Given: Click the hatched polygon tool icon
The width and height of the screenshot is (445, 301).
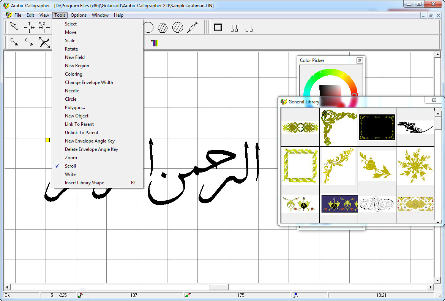Looking at the screenshot, I should [163, 27].
